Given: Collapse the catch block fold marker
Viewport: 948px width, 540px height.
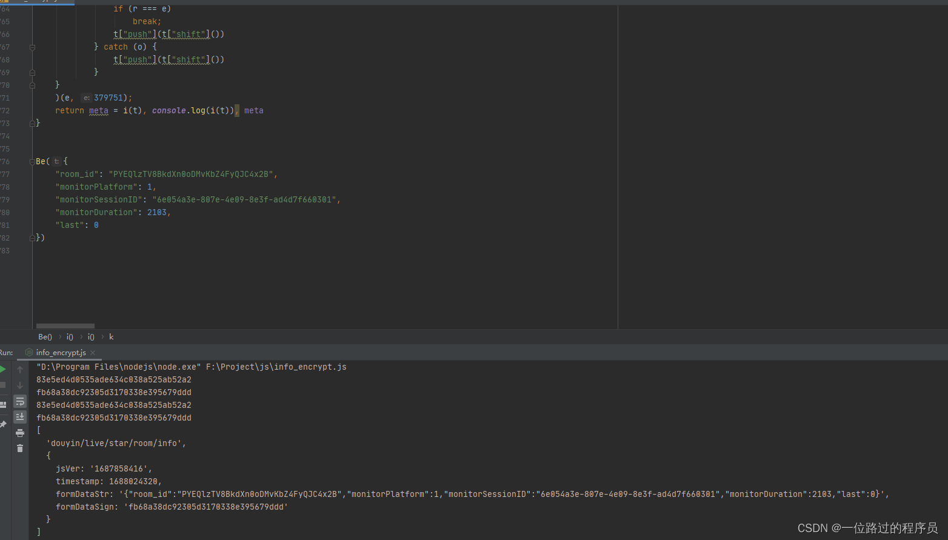Looking at the screenshot, I should click(32, 47).
